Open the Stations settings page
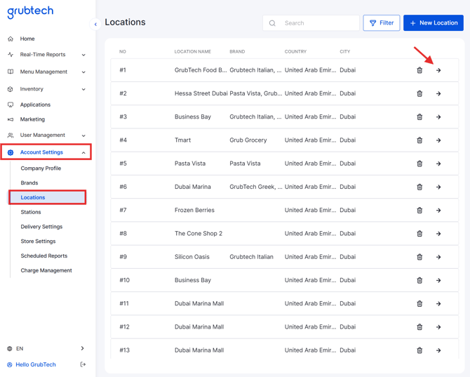The image size is (470, 377). pyautogui.click(x=31, y=212)
